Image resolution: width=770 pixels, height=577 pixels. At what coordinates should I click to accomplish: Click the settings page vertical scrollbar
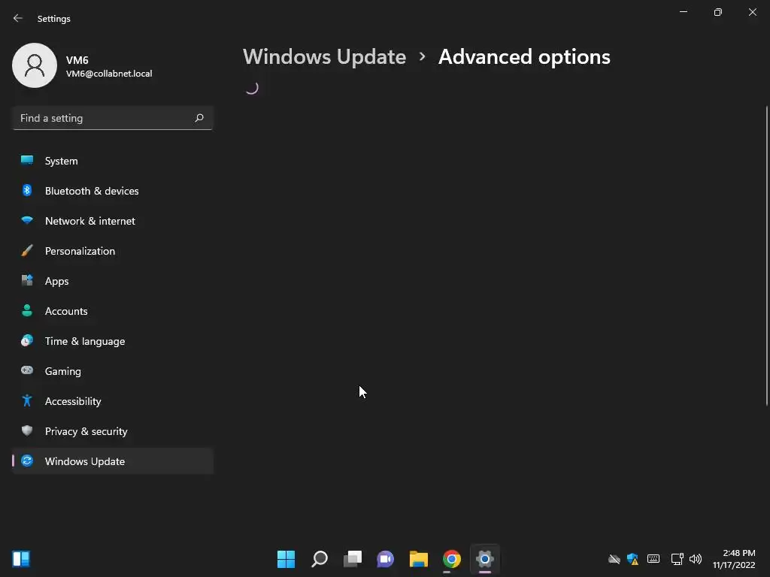766,255
